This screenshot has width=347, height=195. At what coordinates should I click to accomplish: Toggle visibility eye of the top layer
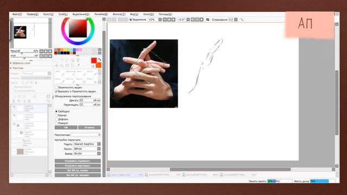(14, 107)
